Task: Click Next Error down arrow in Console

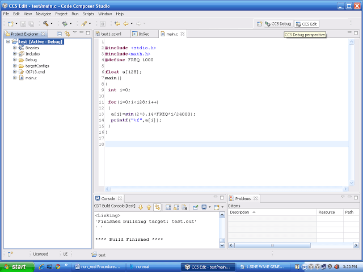Action: point(141,207)
